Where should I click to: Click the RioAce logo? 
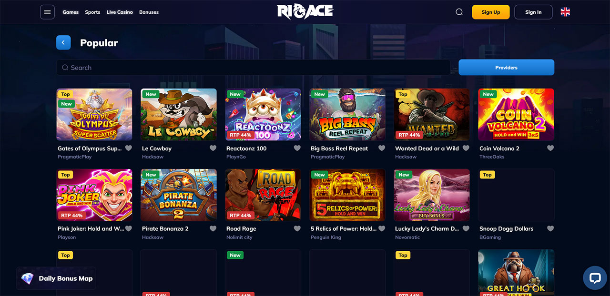coord(305,12)
